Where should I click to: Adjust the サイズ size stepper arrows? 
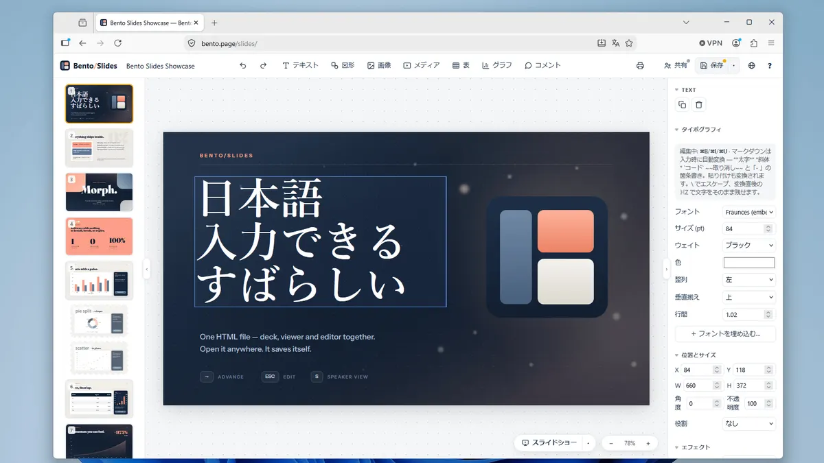click(769, 228)
